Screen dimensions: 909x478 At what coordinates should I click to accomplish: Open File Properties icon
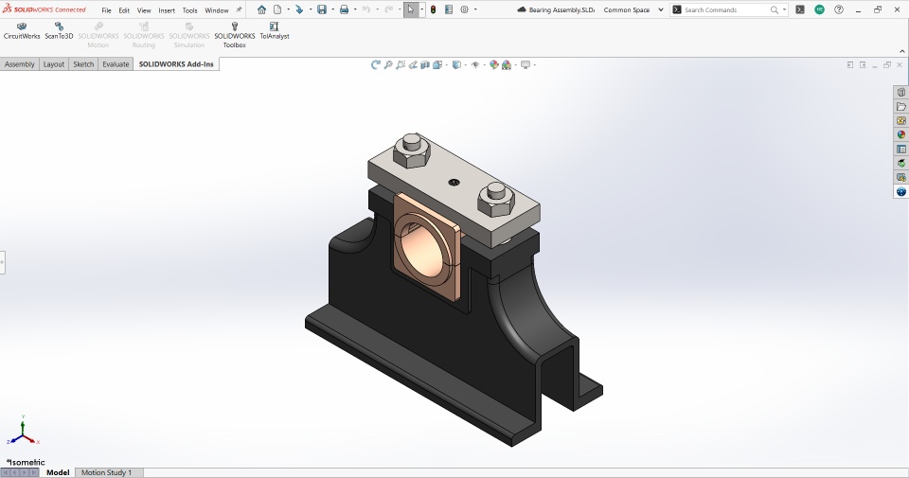point(449,9)
